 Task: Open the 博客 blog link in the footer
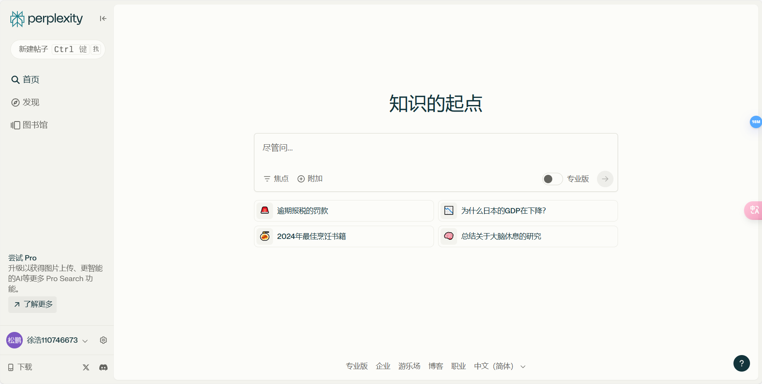pos(435,366)
